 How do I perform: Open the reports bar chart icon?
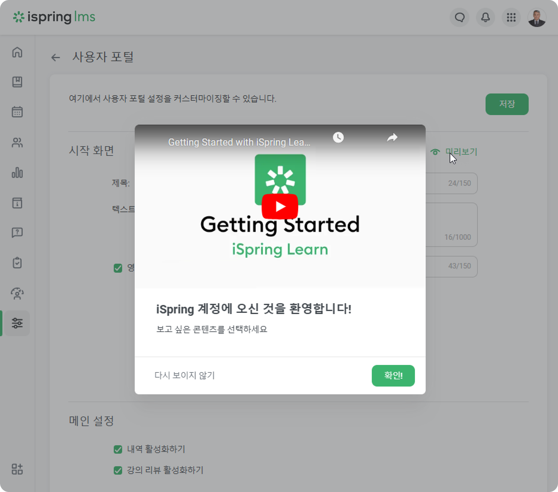17,173
